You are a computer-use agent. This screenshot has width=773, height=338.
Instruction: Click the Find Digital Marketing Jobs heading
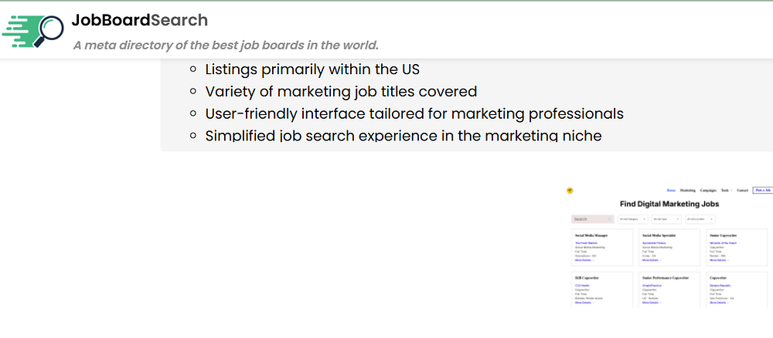point(669,204)
